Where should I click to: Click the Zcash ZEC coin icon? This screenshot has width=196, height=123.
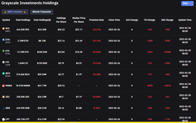pos(3,97)
